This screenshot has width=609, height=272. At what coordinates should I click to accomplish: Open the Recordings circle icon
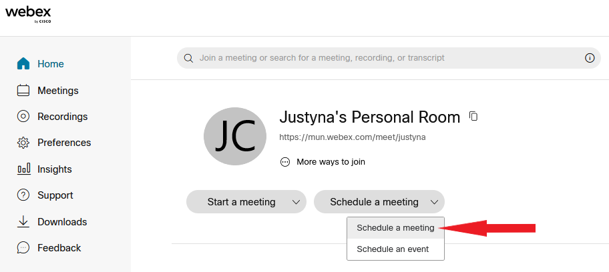coord(23,117)
